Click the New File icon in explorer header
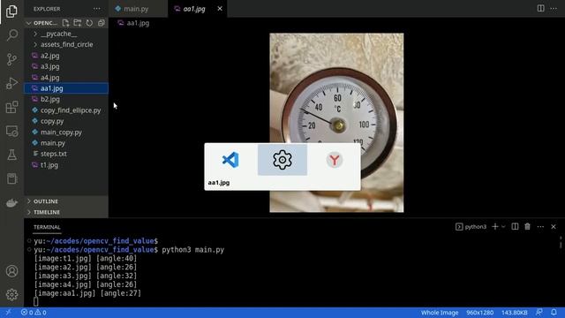 pos(65,23)
